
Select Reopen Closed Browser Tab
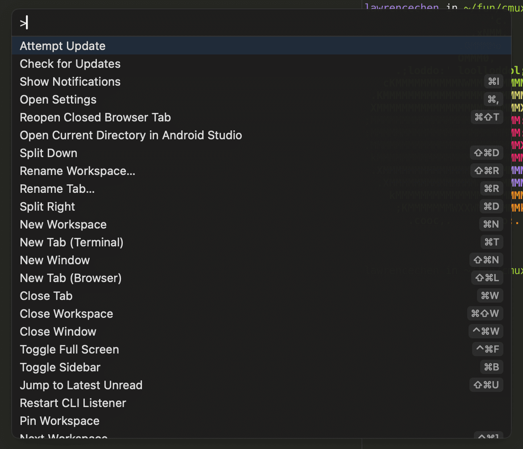95,117
